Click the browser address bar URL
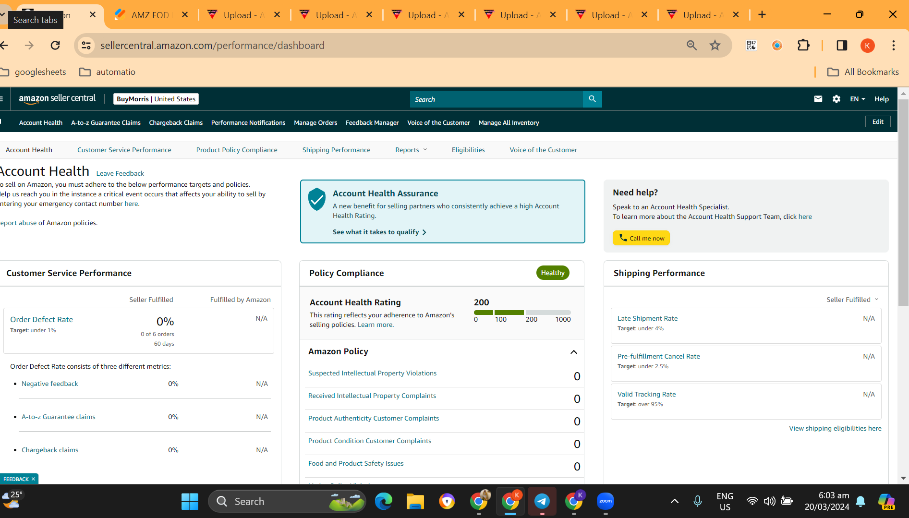This screenshot has height=518, width=909. click(x=213, y=46)
